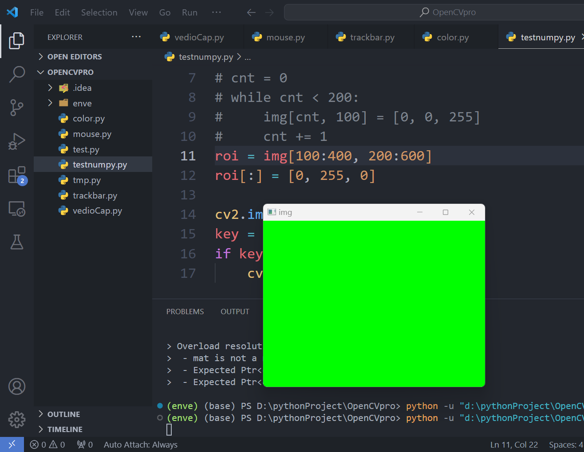
Task: Click the remote window indicator in status bar
Action: click(12, 444)
